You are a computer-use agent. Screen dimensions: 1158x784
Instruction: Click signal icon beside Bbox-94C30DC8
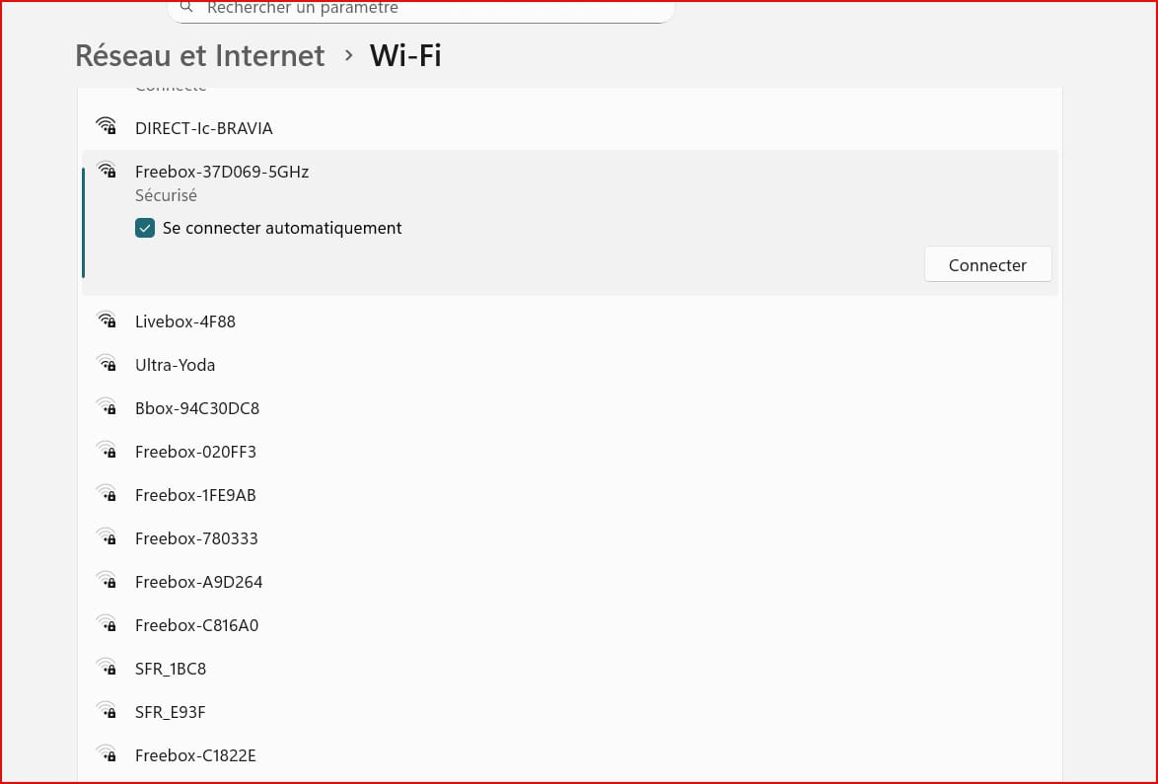[107, 406]
